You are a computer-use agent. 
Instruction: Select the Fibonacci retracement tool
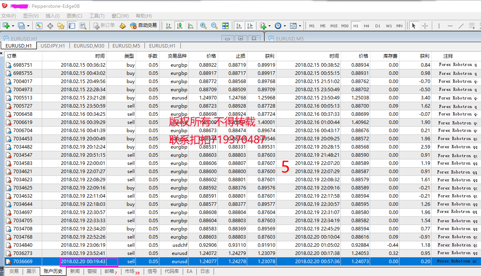coord(472,26)
